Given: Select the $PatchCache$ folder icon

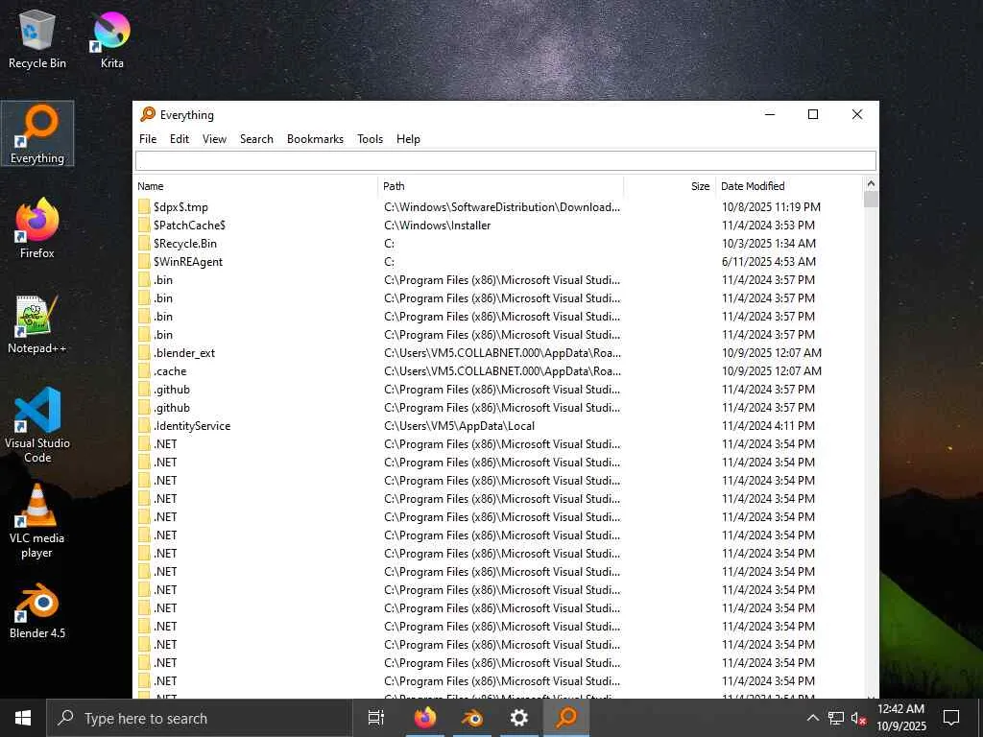Looking at the screenshot, I should coord(144,225).
